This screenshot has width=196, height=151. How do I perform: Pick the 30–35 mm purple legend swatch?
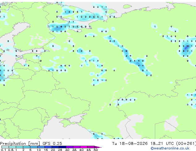pos(70,147)
